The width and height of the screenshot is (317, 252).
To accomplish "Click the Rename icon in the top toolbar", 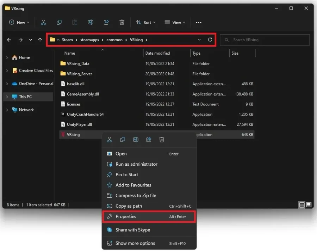I will point(91,23).
